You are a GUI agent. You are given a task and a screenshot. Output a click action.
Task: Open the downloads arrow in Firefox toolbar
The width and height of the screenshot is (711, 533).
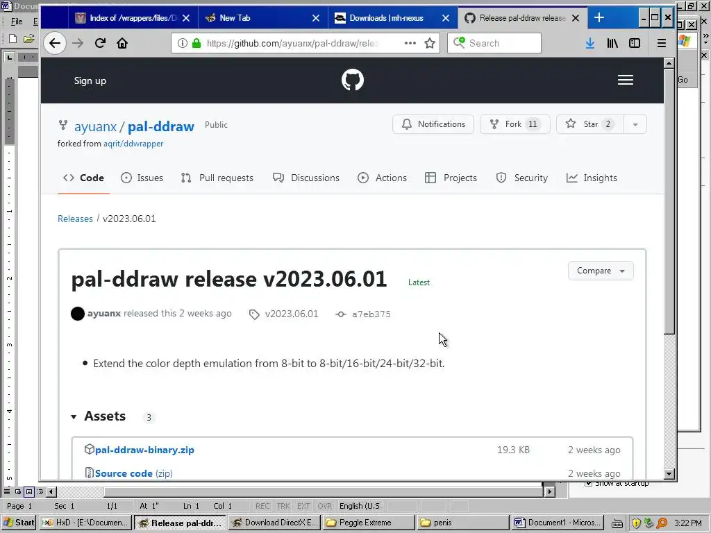tap(590, 43)
